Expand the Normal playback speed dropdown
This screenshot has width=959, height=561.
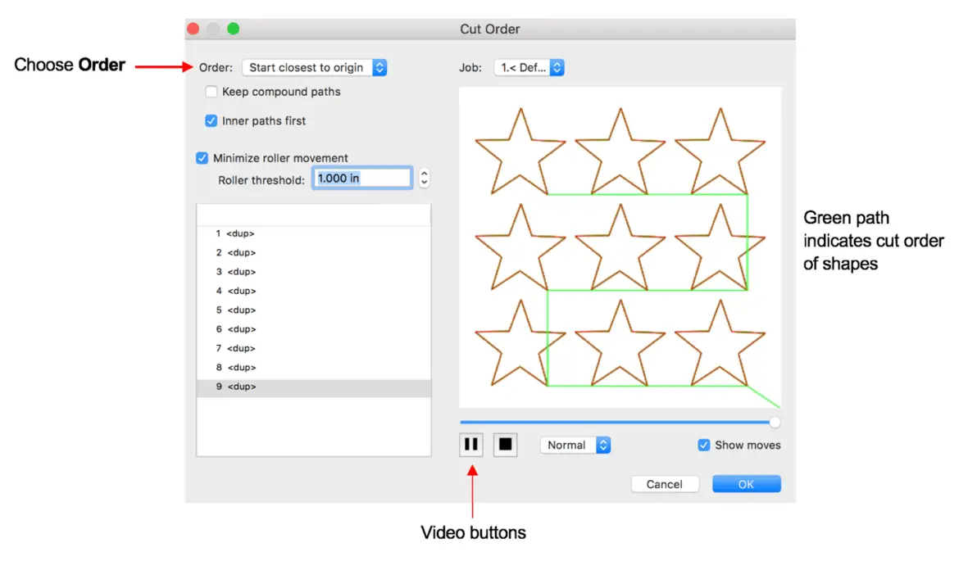point(575,446)
